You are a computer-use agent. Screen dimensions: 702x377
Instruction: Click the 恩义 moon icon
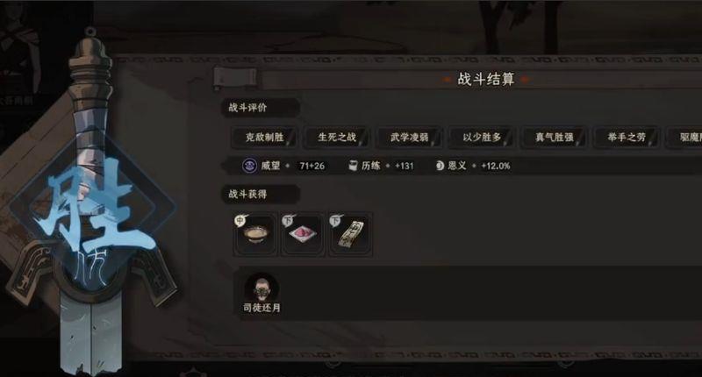pos(440,166)
